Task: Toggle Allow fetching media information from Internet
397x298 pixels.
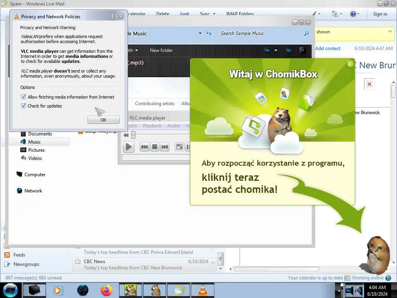Action: 23,97
